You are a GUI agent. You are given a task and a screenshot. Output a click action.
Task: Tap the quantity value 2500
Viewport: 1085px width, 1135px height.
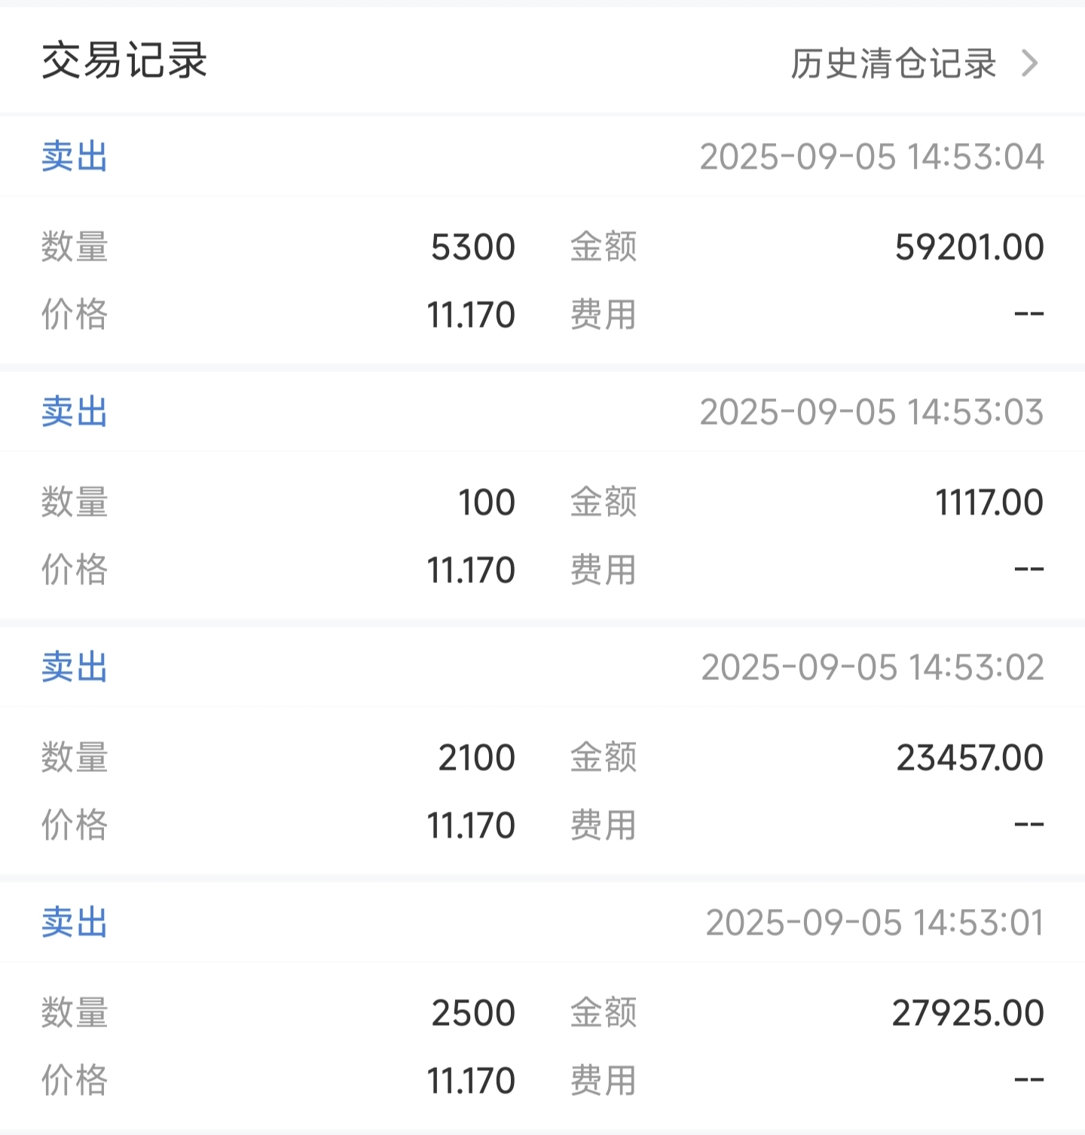tap(473, 1013)
